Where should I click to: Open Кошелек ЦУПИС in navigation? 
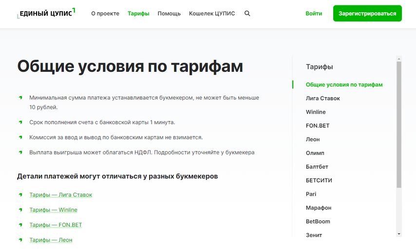tap(212, 14)
